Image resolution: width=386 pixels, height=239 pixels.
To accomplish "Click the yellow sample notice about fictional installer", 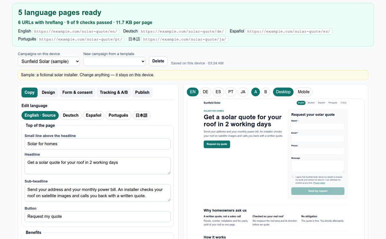I will pyautogui.click(x=193, y=75).
